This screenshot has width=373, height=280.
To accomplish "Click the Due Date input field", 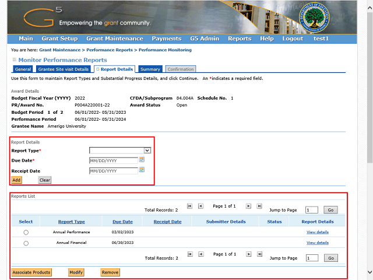I will [x=113, y=160].
